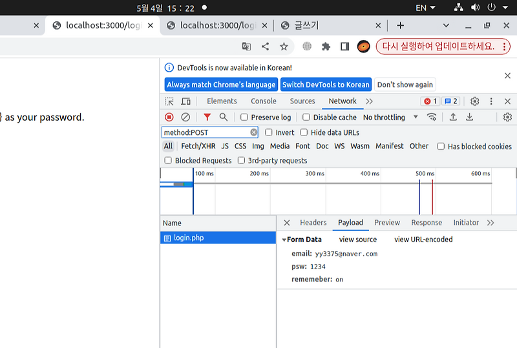Clear the method:POST filter text

point(253,132)
